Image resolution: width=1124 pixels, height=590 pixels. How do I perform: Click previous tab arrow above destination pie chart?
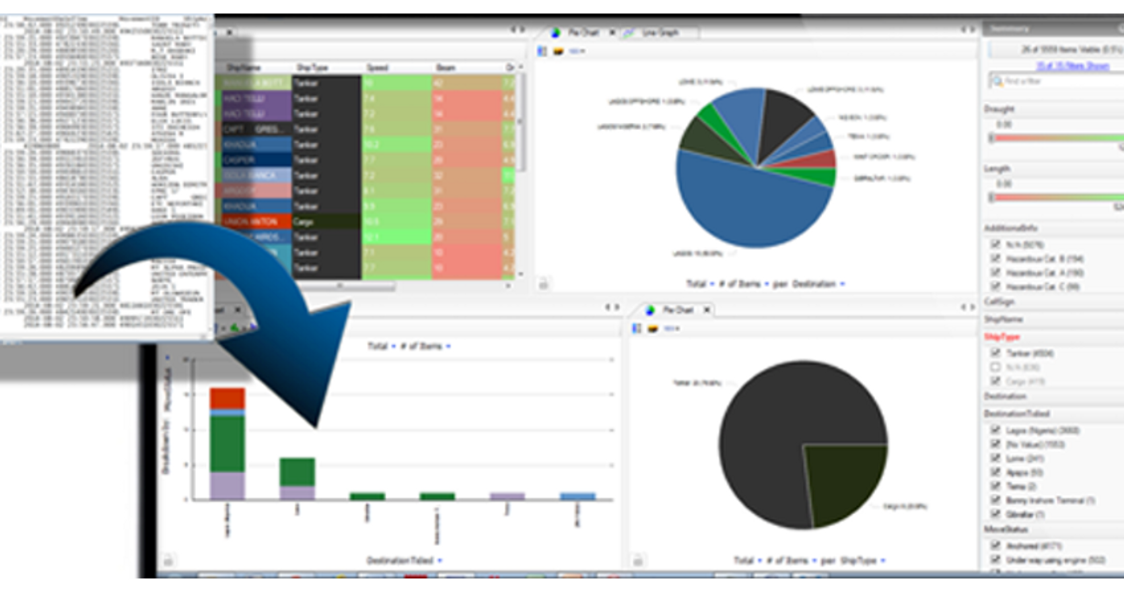pos(963,30)
